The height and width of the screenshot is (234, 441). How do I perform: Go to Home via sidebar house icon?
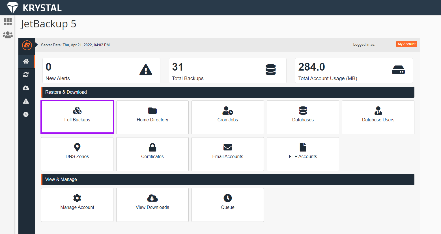[x=26, y=61]
